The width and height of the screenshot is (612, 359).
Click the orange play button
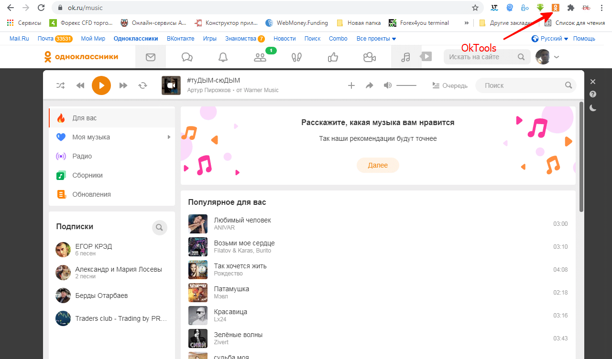101,85
